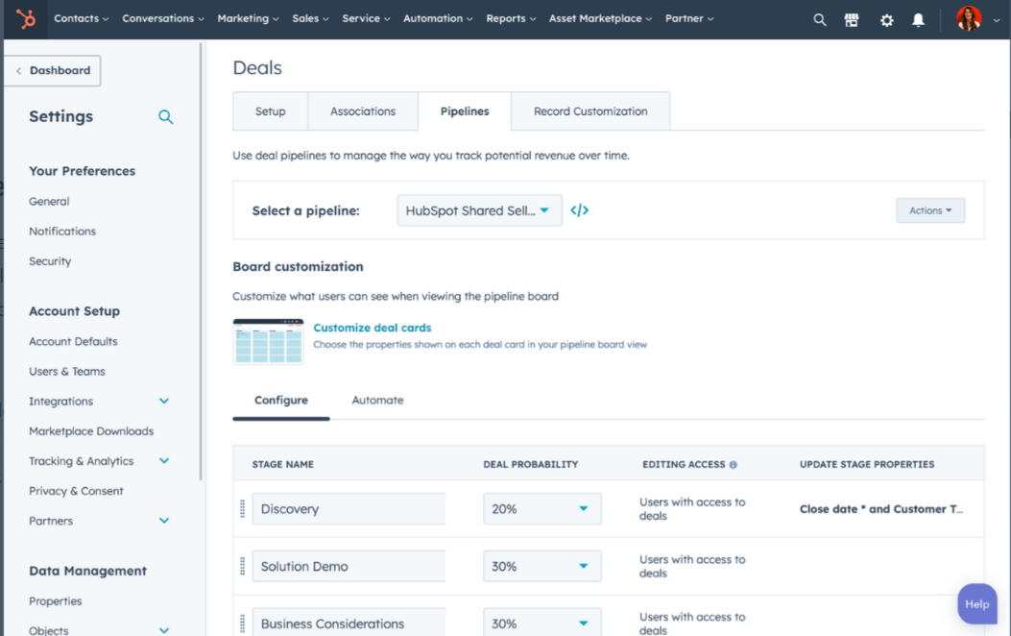Open settings via the gear icon

886,20
